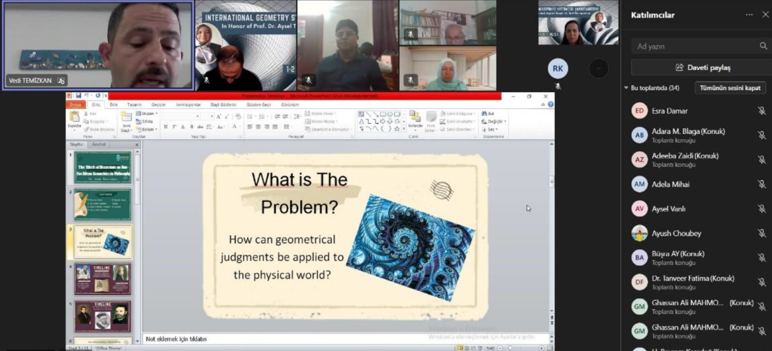The width and height of the screenshot is (772, 351).
Task: Select the TIMELINE slide 4 thumbnail
Action: (102, 279)
